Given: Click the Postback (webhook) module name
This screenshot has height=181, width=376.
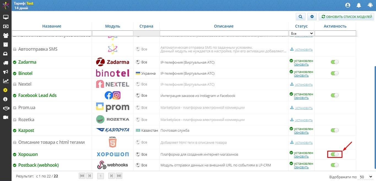Looking at the screenshot, I should tap(38, 165).
